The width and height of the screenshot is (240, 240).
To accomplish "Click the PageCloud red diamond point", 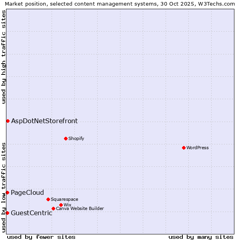I will (x=7, y=192).
